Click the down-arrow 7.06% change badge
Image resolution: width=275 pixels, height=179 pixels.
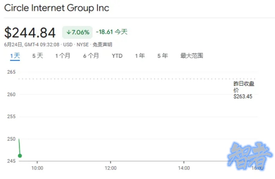coord(77,32)
